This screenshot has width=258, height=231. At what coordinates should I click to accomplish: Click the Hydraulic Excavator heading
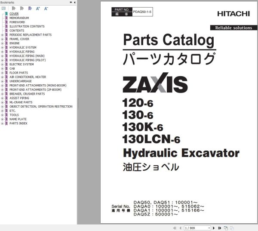click(181, 153)
